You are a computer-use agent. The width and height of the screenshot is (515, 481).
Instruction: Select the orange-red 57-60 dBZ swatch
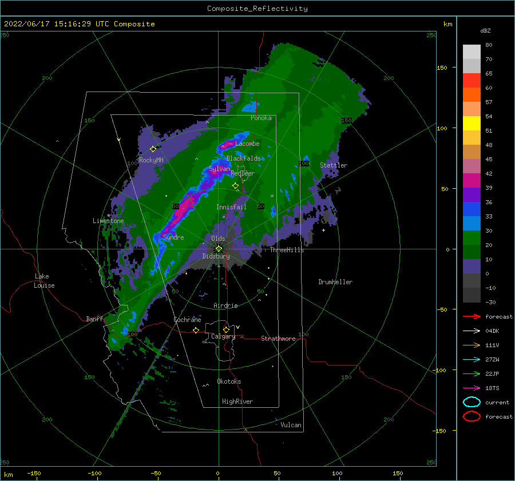(472, 95)
